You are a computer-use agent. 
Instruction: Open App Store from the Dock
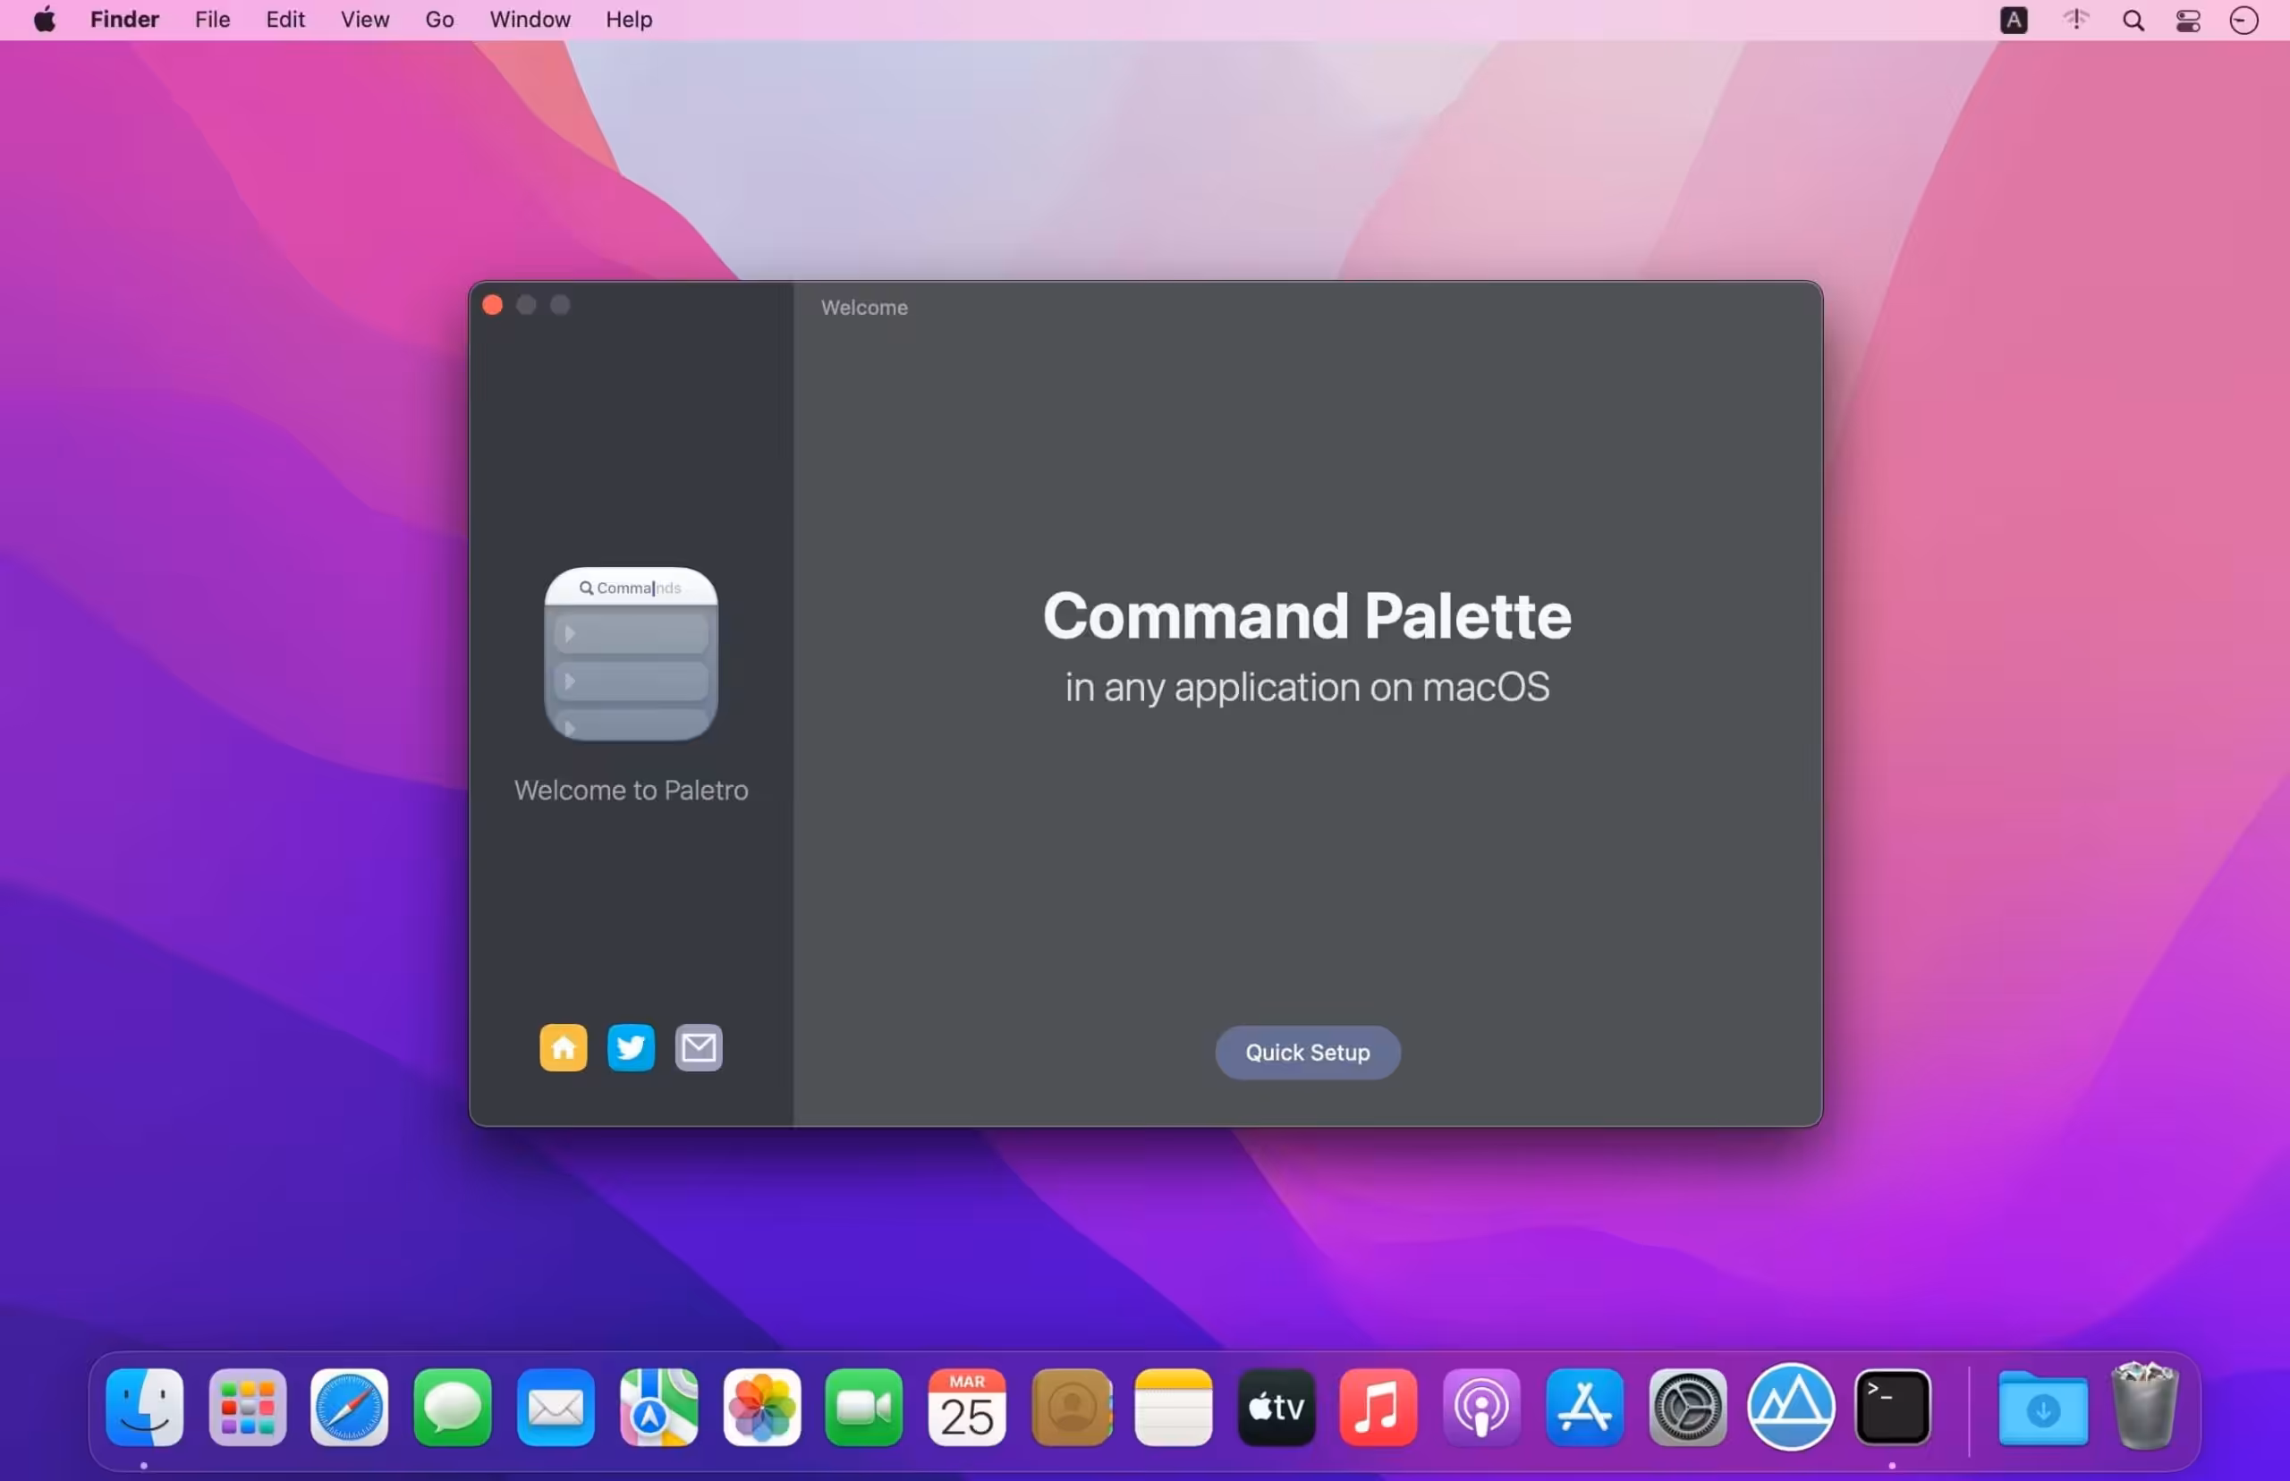point(1585,1407)
